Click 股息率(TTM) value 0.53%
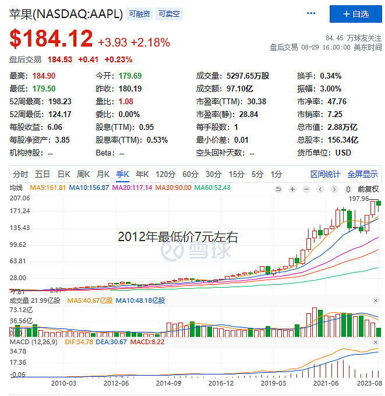Viewport: 385px width, 396px height. tap(157, 140)
